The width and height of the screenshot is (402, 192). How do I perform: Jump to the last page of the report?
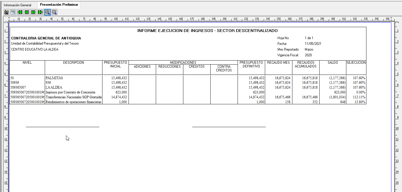point(40,12)
